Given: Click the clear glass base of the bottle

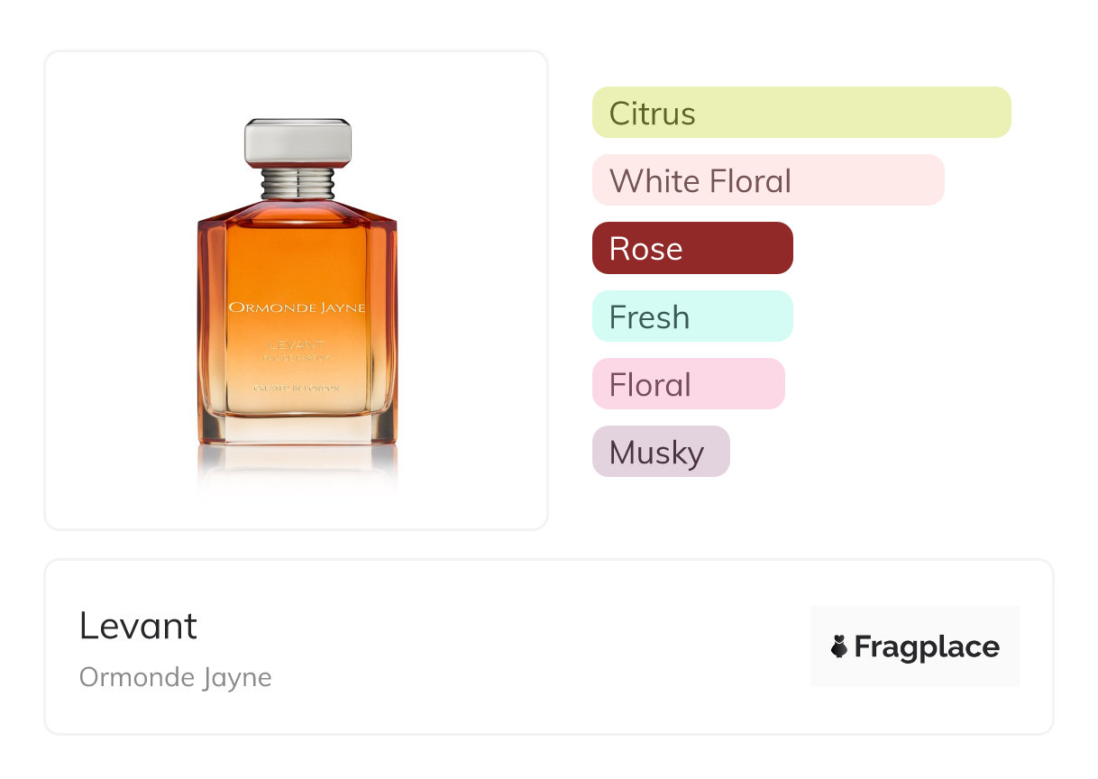Looking at the screenshot, I should 297,427.
